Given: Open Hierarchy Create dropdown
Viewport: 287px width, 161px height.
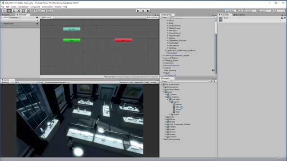Looking at the screenshot, I should click(165, 17).
